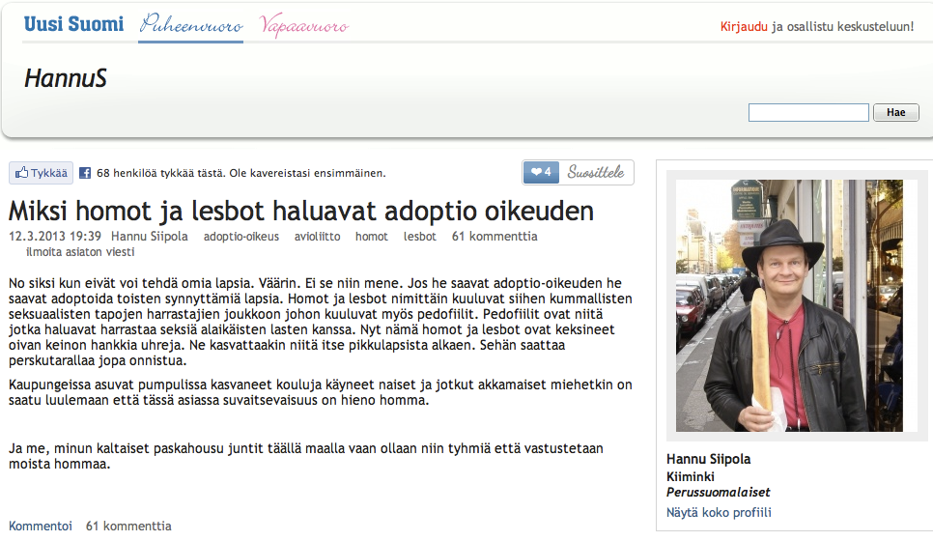Screen dimensions: 933x541
Task: Click the Facebook logo icon beside like count
Action: [x=85, y=174]
